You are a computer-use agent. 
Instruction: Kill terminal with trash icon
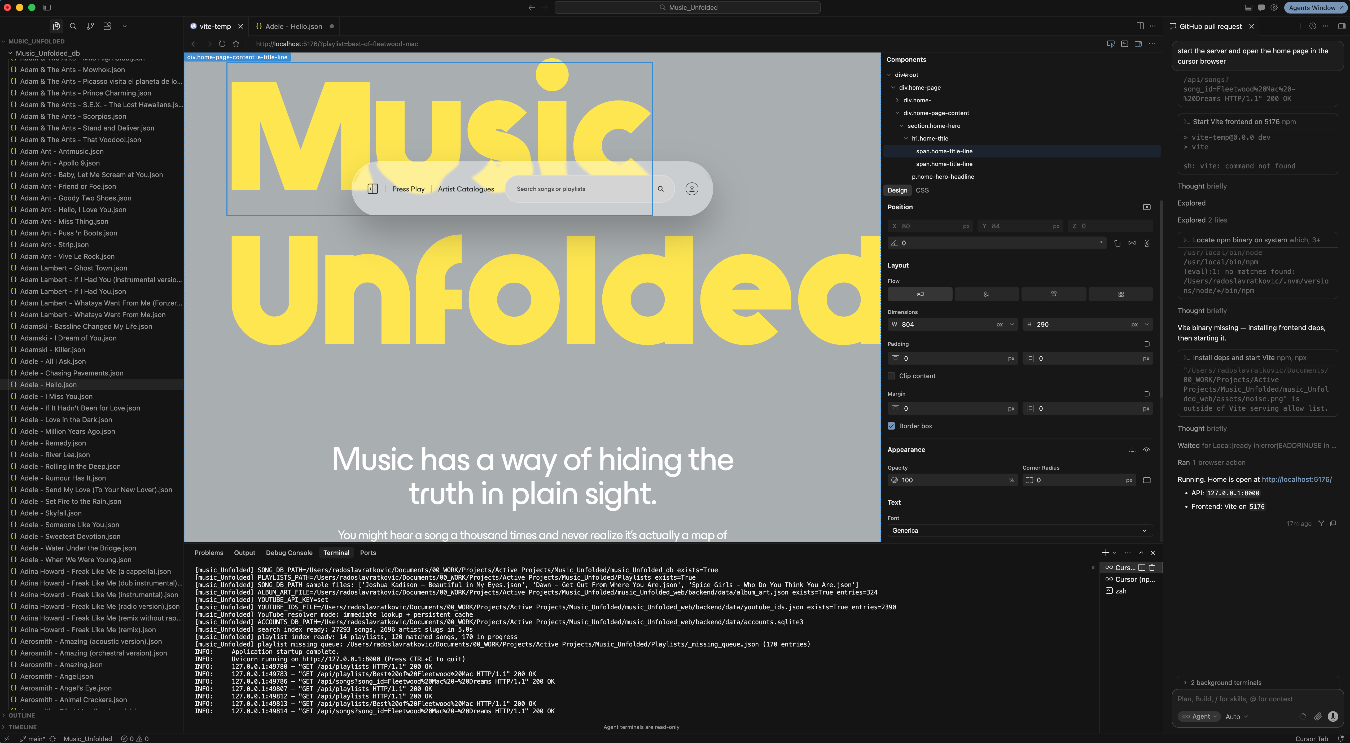1152,567
